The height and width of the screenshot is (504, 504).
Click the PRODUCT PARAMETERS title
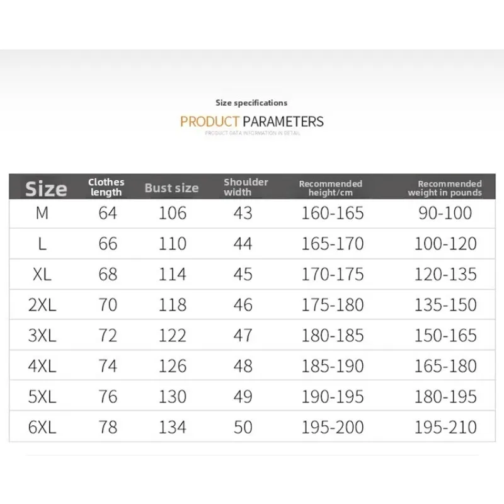point(251,122)
